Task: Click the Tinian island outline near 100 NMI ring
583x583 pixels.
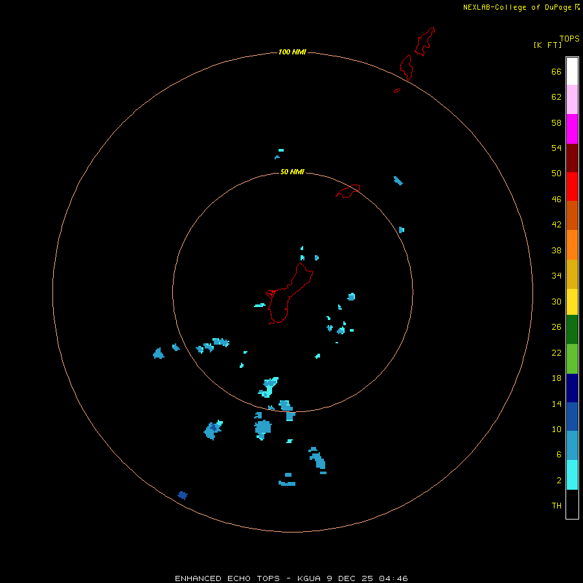Action: 406,67
